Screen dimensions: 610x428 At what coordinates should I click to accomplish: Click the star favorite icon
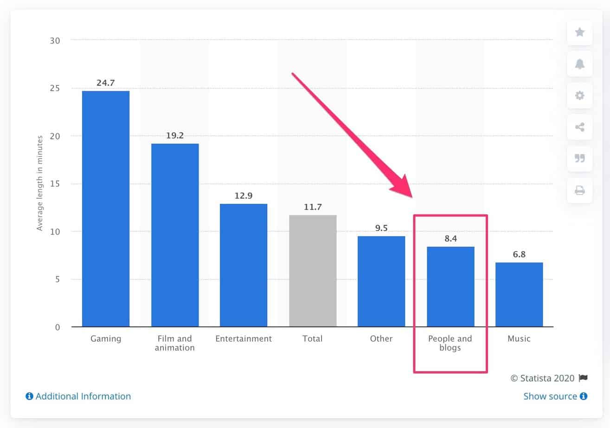pos(579,33)
